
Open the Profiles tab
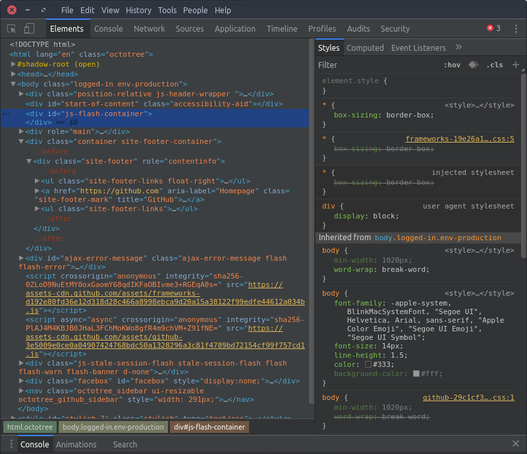point(322,28)
